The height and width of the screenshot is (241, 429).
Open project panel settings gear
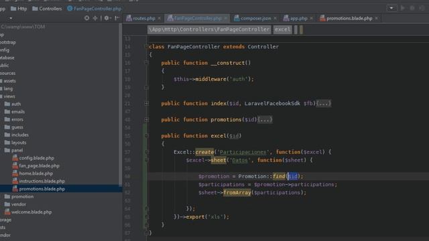(107, 18)
